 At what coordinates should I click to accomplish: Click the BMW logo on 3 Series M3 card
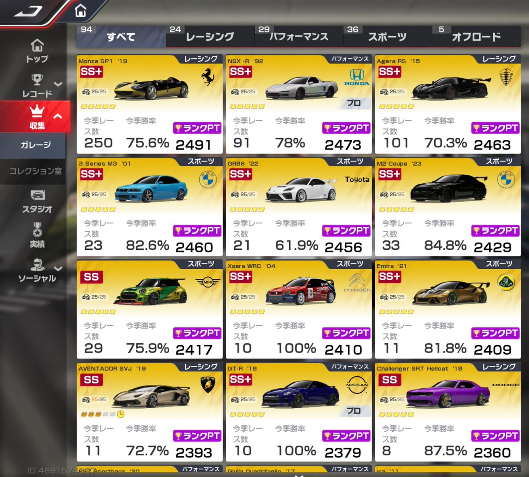pyautogui.click(x=208, y=180)
